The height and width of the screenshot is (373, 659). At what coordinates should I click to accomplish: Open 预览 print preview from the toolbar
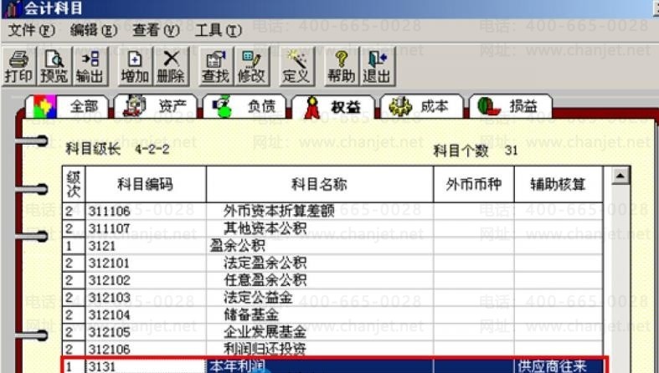click(54, 67)
